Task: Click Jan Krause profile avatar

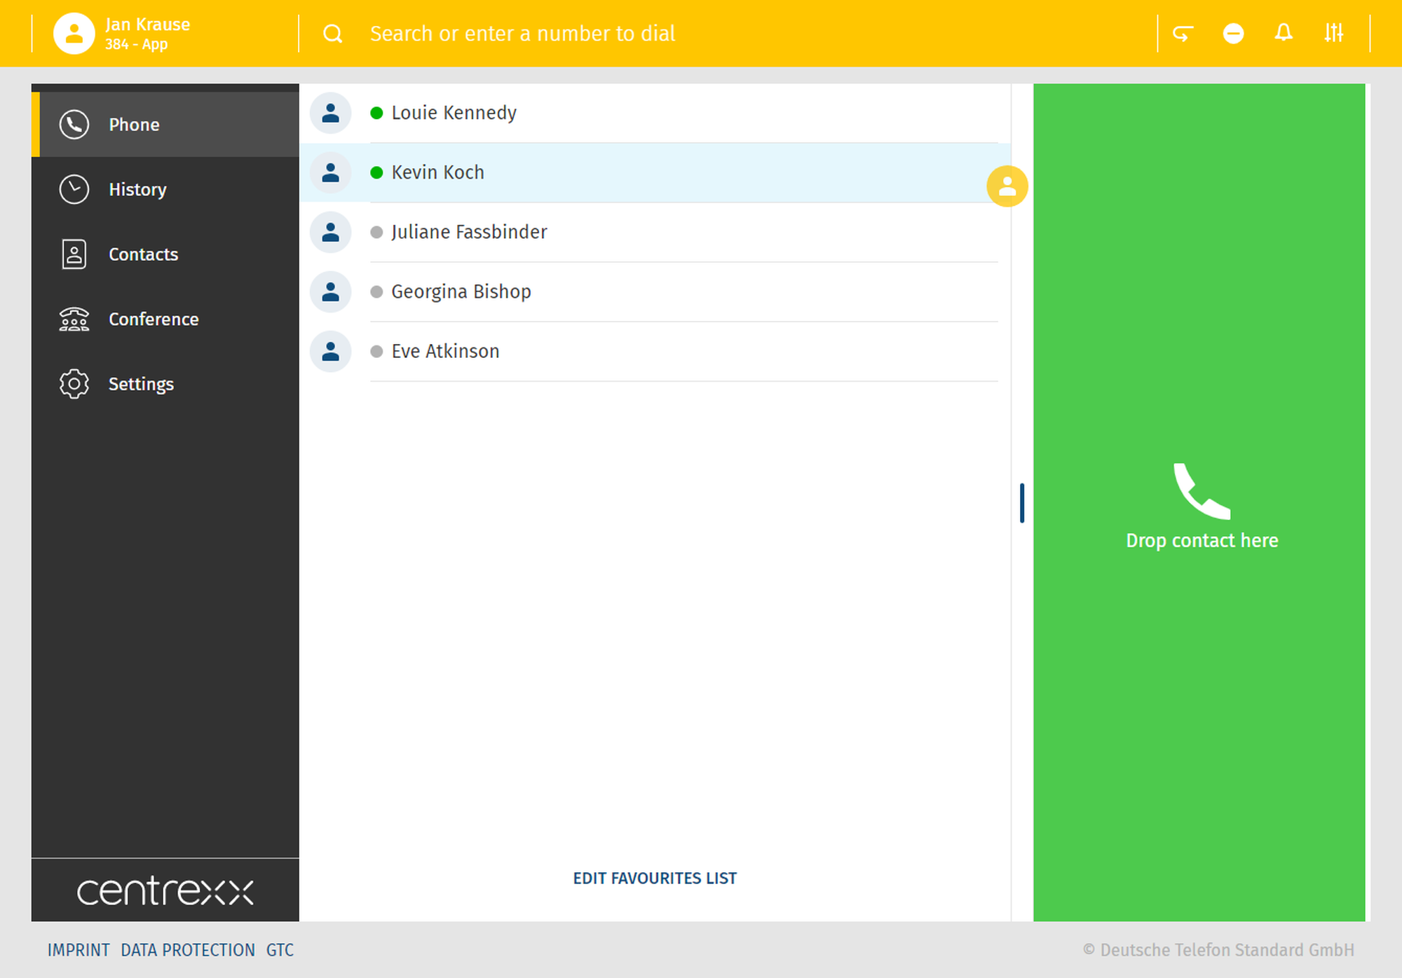Action: 74,34
